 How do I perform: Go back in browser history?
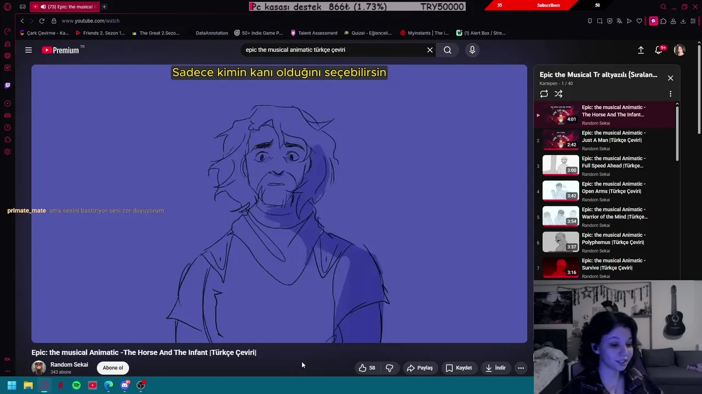point(22,21)
